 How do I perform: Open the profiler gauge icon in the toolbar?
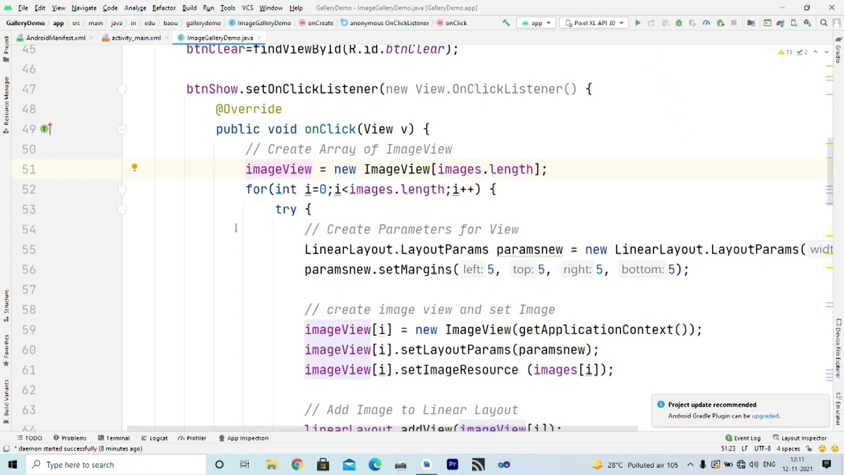pos(706,23)
